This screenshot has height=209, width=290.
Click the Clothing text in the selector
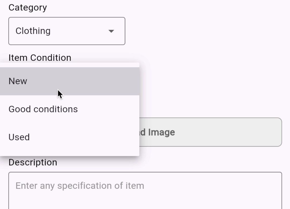pyautogui.click(x=33, y=31)
